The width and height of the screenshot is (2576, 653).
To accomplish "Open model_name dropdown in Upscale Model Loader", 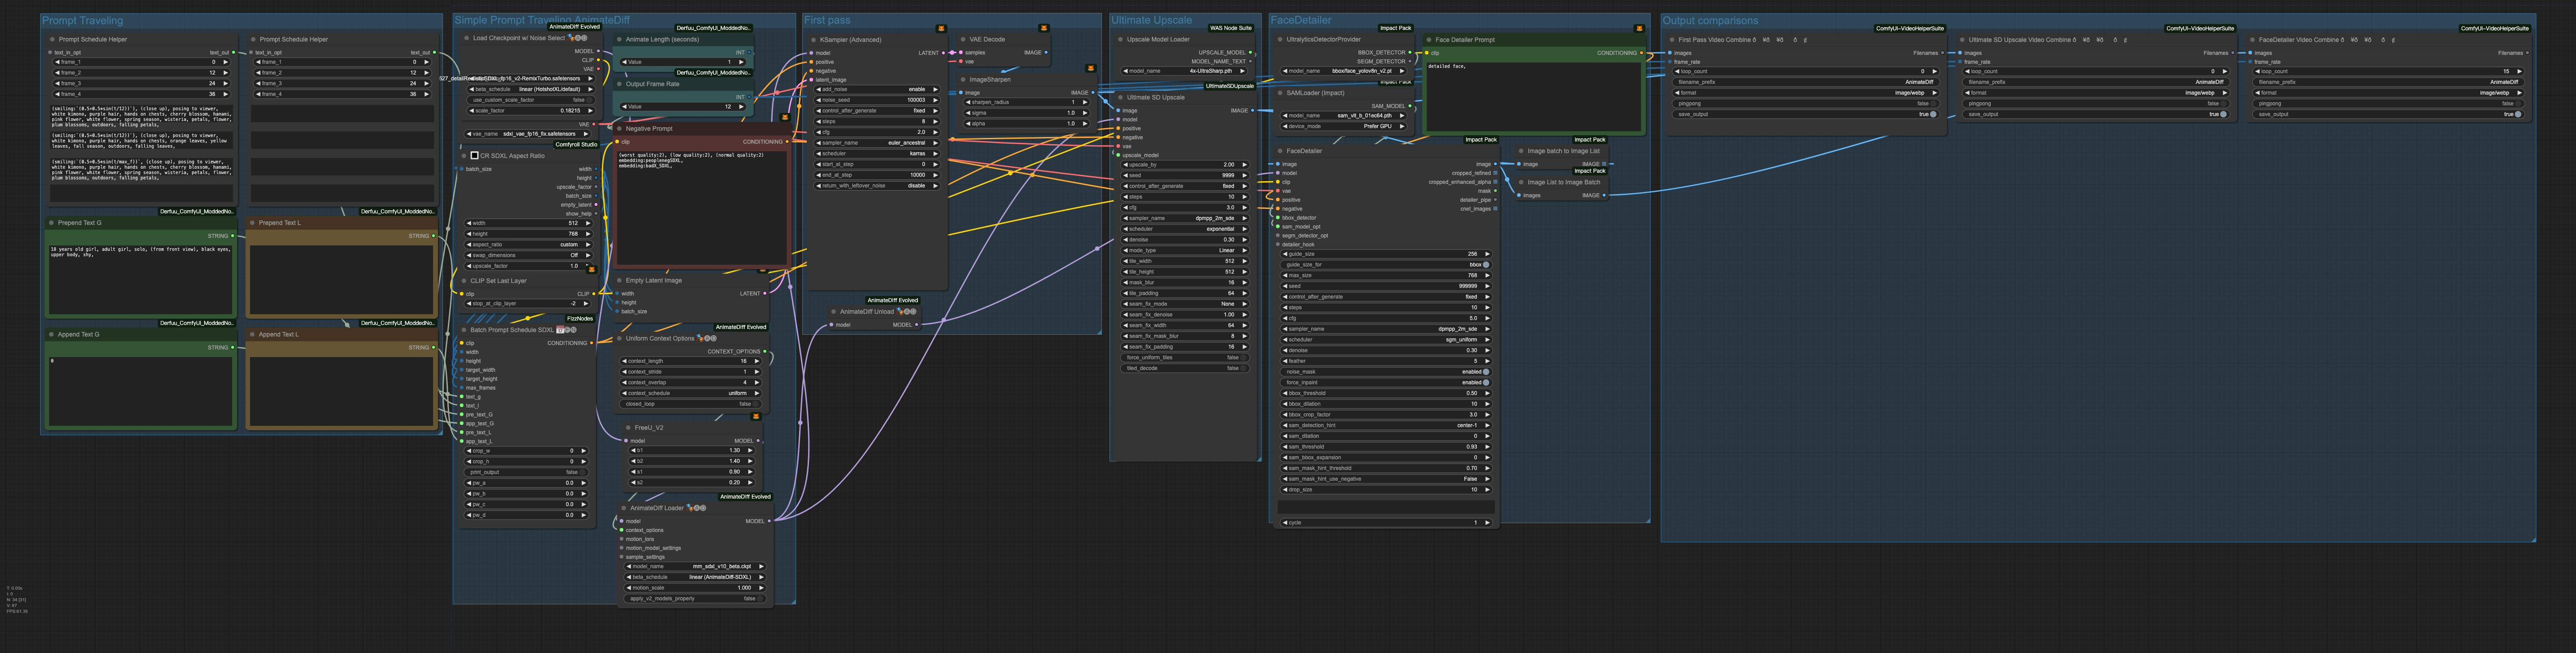I will (x=1185, y=71).
